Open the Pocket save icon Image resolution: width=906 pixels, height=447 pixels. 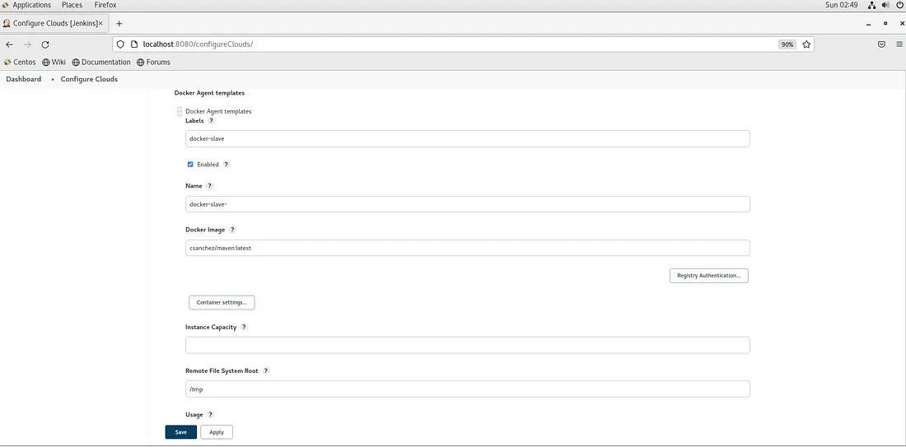click(882, 44)
